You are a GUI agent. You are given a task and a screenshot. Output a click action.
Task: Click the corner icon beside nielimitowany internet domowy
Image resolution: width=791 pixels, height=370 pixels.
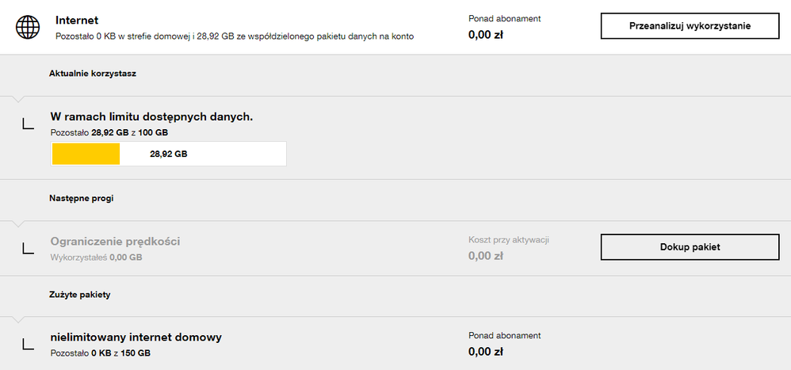coord(28,344)
